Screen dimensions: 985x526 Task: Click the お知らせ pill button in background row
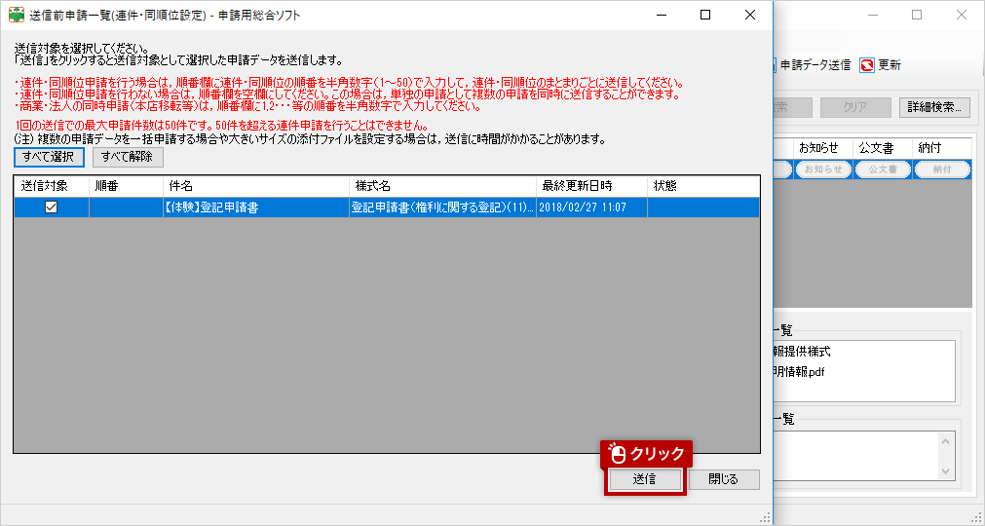[x=823, y=169]
